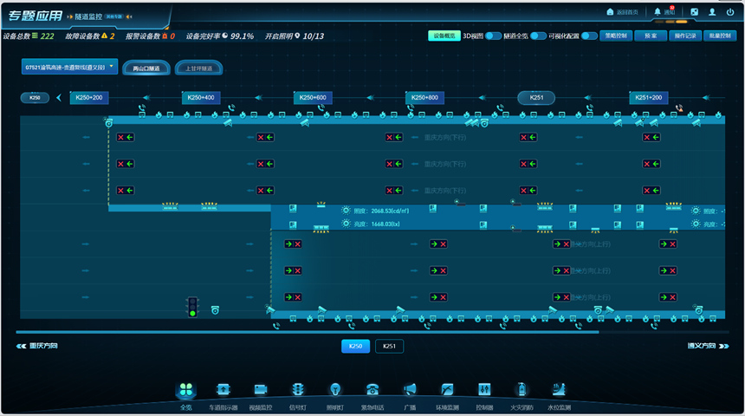Image resolution: width=745 pixels, height=416 pixels.
Task: Open 策略控制 strategy control
Action: [x=616, y=36]
